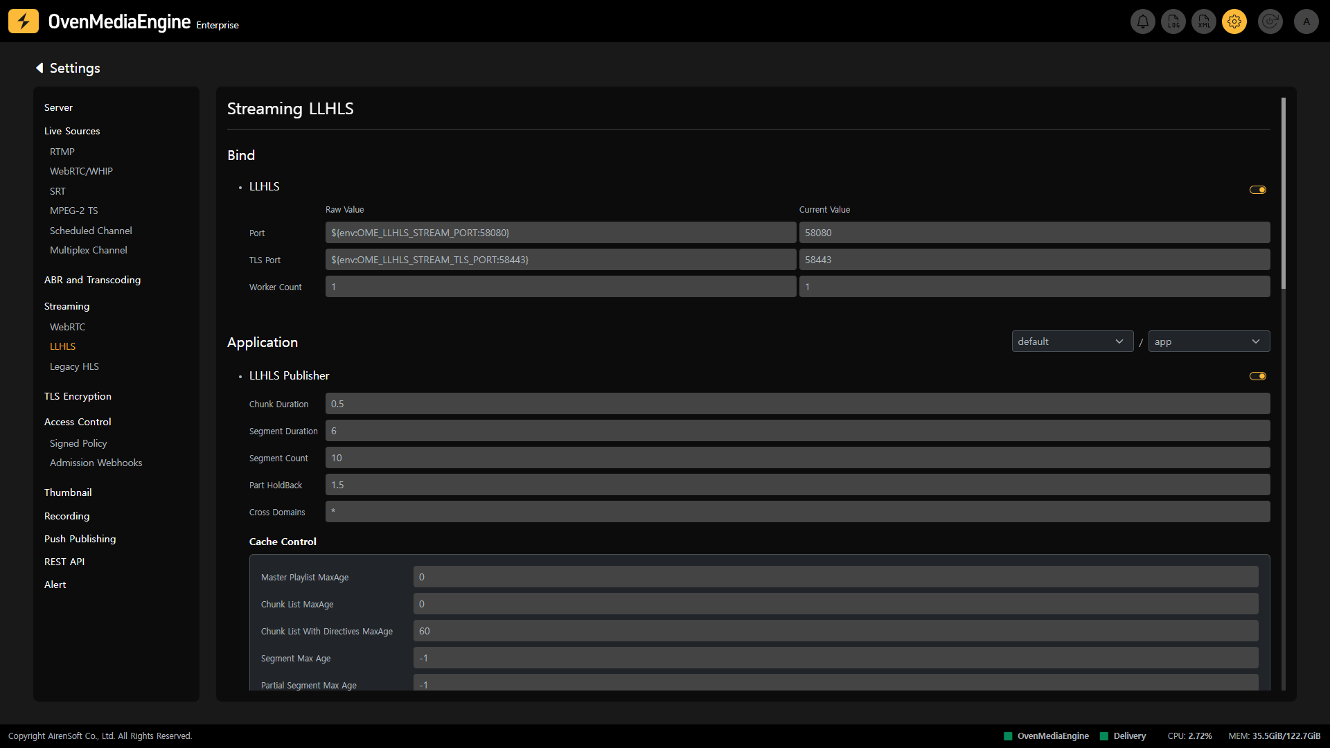This screenshot has width=1330, height=748.
Task: Click the Segment Duration input field
Action: tap(797, 431)
